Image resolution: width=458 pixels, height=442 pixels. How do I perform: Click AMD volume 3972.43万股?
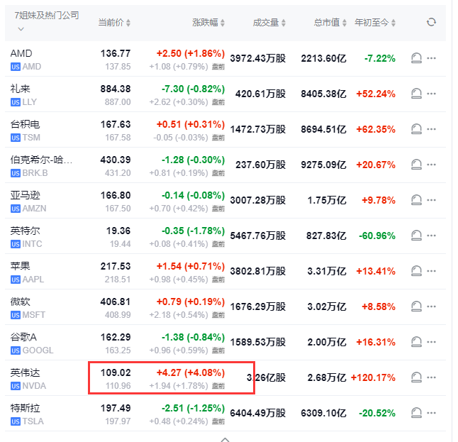point(258,58)
